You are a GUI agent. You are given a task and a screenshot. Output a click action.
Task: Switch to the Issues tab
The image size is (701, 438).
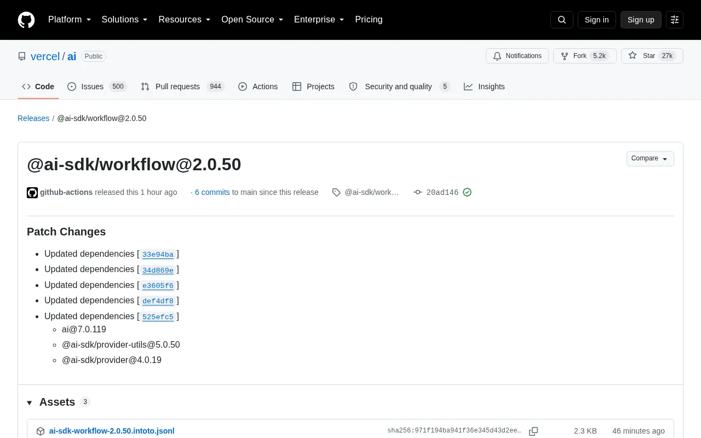click(97, 87)
